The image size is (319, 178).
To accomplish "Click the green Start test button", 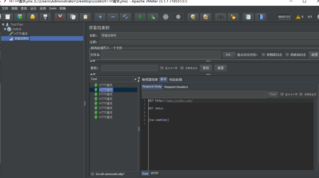I will coord(140,17).
